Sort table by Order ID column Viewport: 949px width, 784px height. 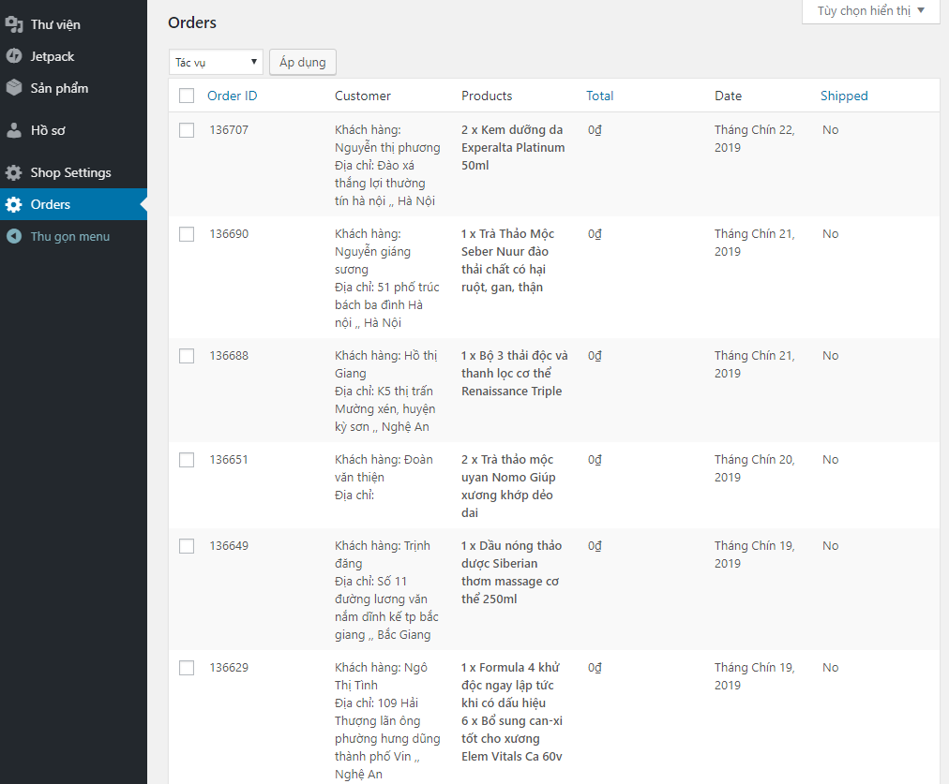tap(232, 96)
